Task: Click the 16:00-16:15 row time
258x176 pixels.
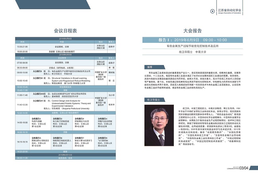Action: click(22, 132)
